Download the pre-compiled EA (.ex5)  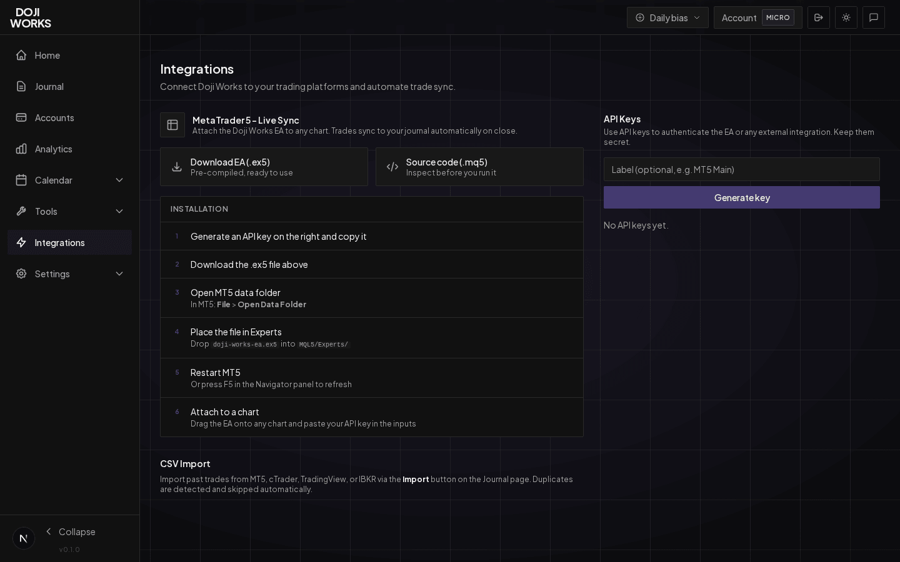tap(264, 167)
